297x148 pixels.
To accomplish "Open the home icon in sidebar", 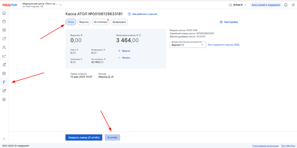I will 4,13.
